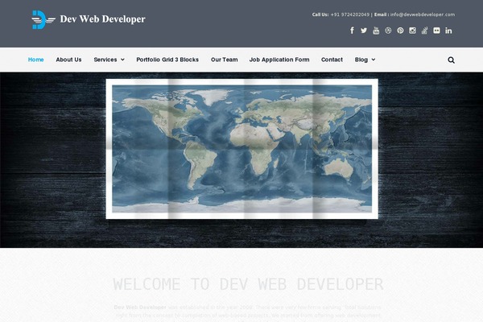483x322 pixels.
Task: Open the Facebook social icon
Action: click(x=352, y=31)
